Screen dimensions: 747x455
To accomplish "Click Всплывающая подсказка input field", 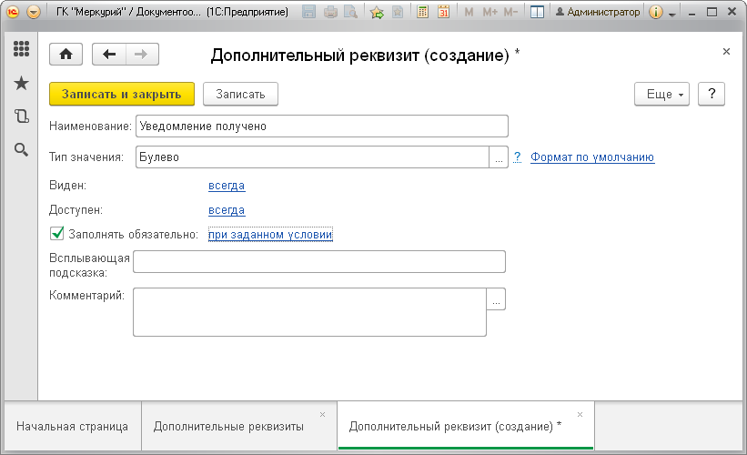I will click(x=319, y=261).
